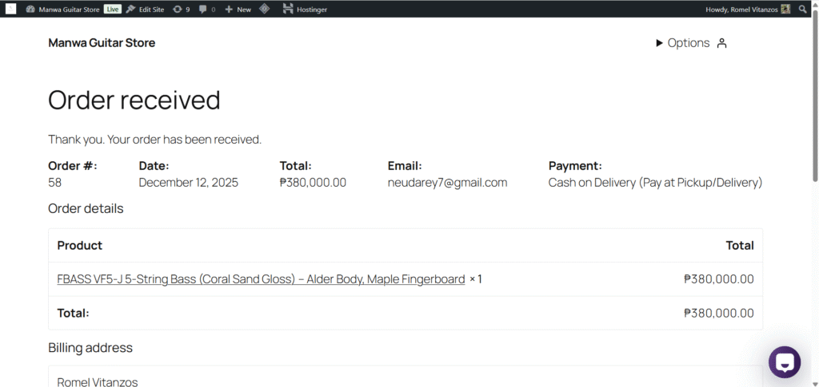
Task: Click the account person icon in header
Action: click(721, 43)
